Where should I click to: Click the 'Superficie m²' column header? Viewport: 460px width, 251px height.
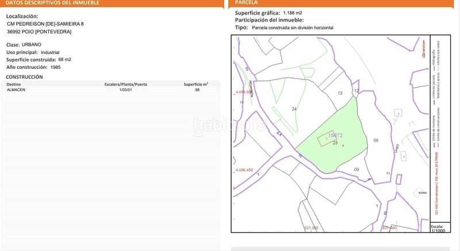pyautogui.click(x=196, y=84)
